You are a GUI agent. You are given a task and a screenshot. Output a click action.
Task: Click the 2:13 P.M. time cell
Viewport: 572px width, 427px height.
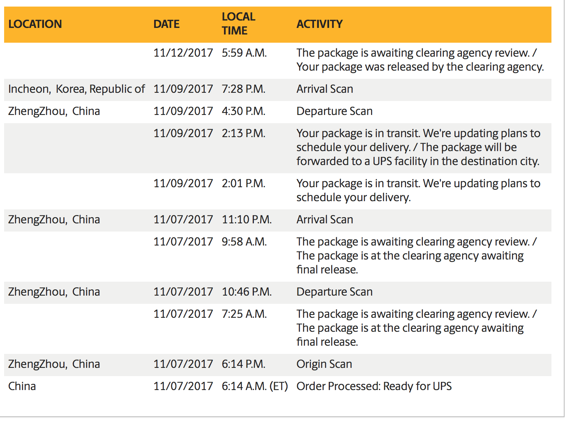pos(243,133)
